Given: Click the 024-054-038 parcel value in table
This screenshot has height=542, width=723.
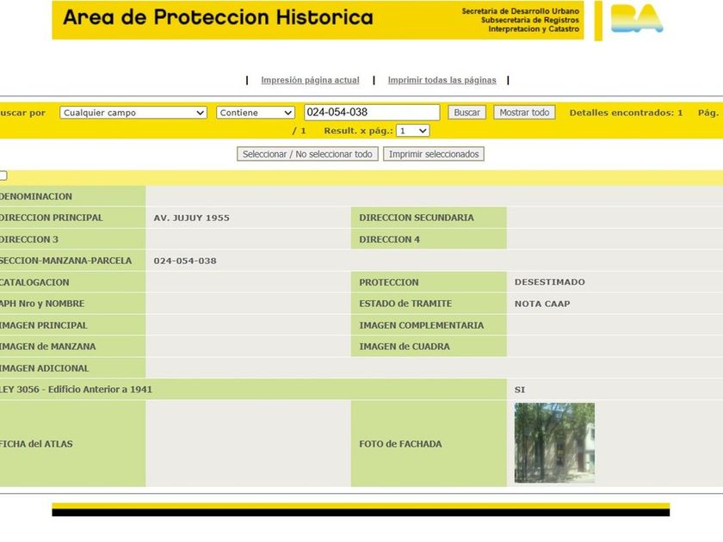Looking at the screenshot, I should click(x=185, y=261).
